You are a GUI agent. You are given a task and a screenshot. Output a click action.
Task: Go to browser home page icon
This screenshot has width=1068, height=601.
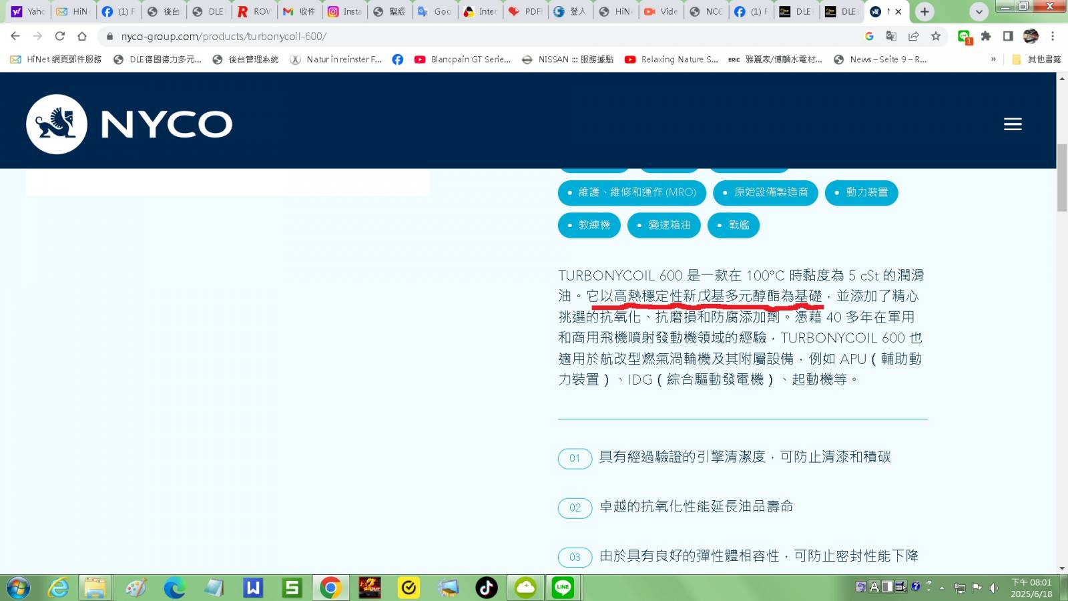tap(82, 36)
